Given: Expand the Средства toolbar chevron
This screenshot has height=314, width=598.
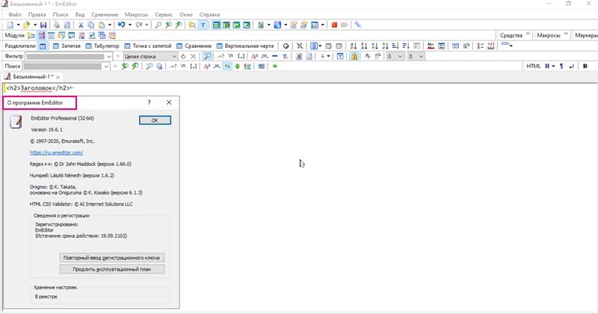Looking at the screenshot, I should (x=528, y=34).
